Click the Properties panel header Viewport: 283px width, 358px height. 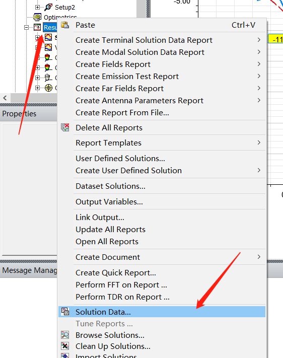click(29, 114)
